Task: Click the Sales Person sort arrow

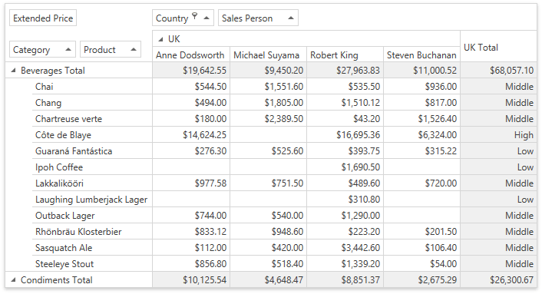Action: (291, 18)
